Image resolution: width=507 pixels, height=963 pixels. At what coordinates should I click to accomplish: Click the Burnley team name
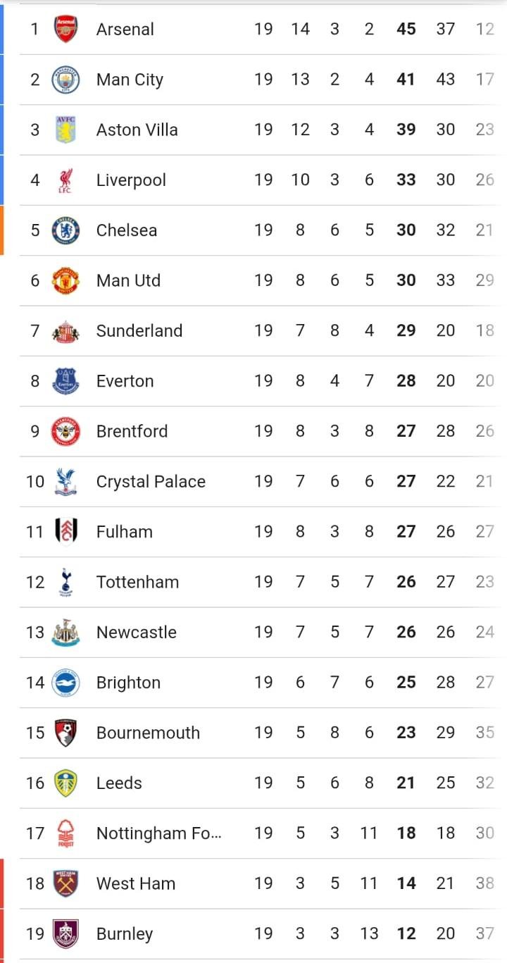124,934
